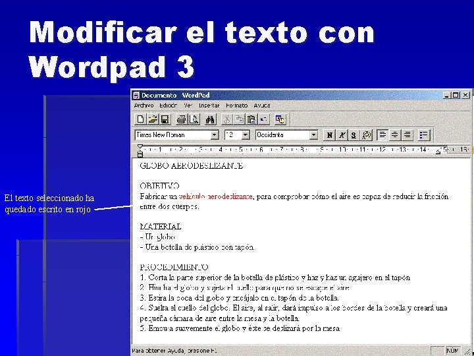This screenshot has height=356, width=474.
Task: Click the line '- Un globo'
Action: (157, 237)
